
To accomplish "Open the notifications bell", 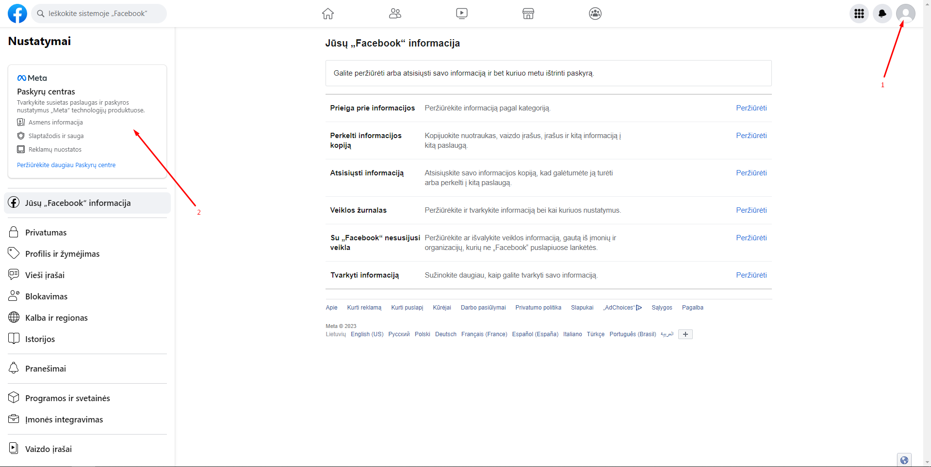I will point(882,14).
